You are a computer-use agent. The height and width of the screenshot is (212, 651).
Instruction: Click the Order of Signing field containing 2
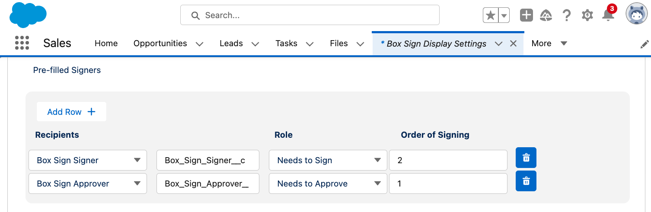(448, 160)
